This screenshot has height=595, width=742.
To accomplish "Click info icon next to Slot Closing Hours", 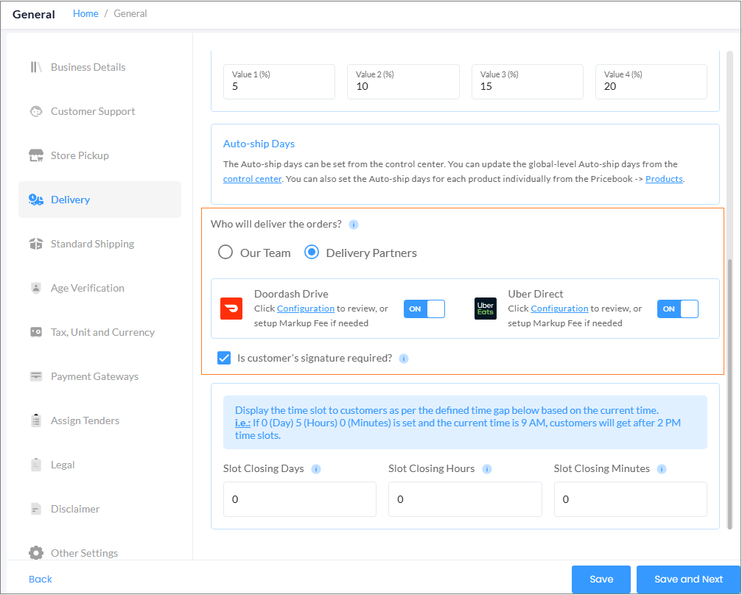I will click(x=487, y=469).
